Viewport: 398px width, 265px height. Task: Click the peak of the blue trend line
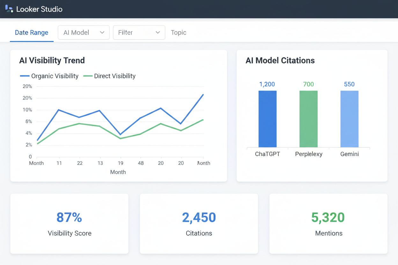pyautogui.click(x=203, y=94)
